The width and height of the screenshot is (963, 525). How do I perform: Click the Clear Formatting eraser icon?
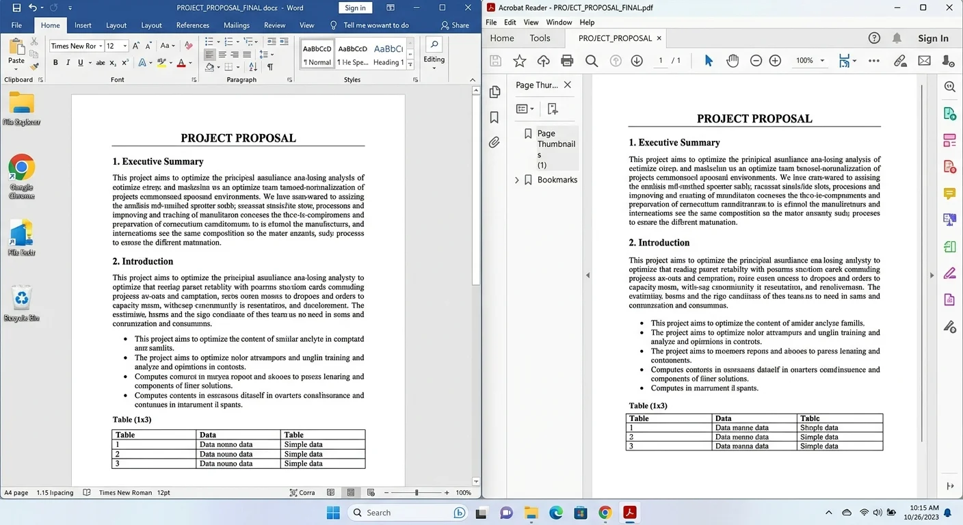point(189,46)
